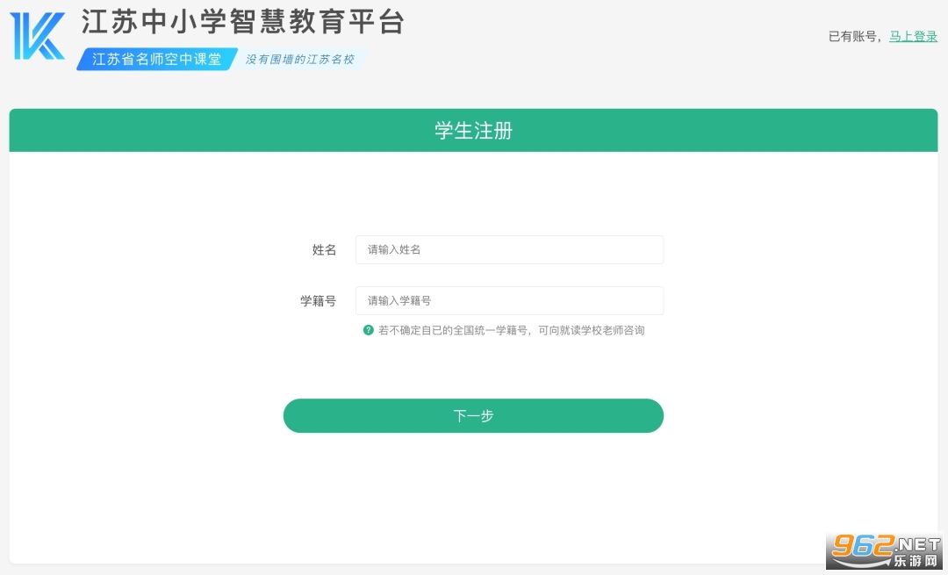Image resolution: width=948 pixels, height=575 pixels.
Task: Click the 江苏中小学智慧教育平台 title text
Action: click(x=242, y=22)
